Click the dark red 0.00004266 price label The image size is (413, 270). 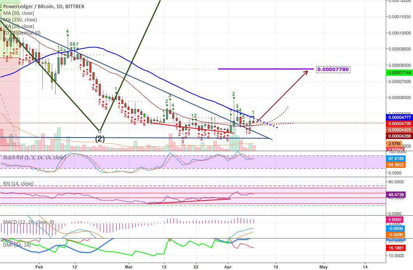[x=399, y=136]
